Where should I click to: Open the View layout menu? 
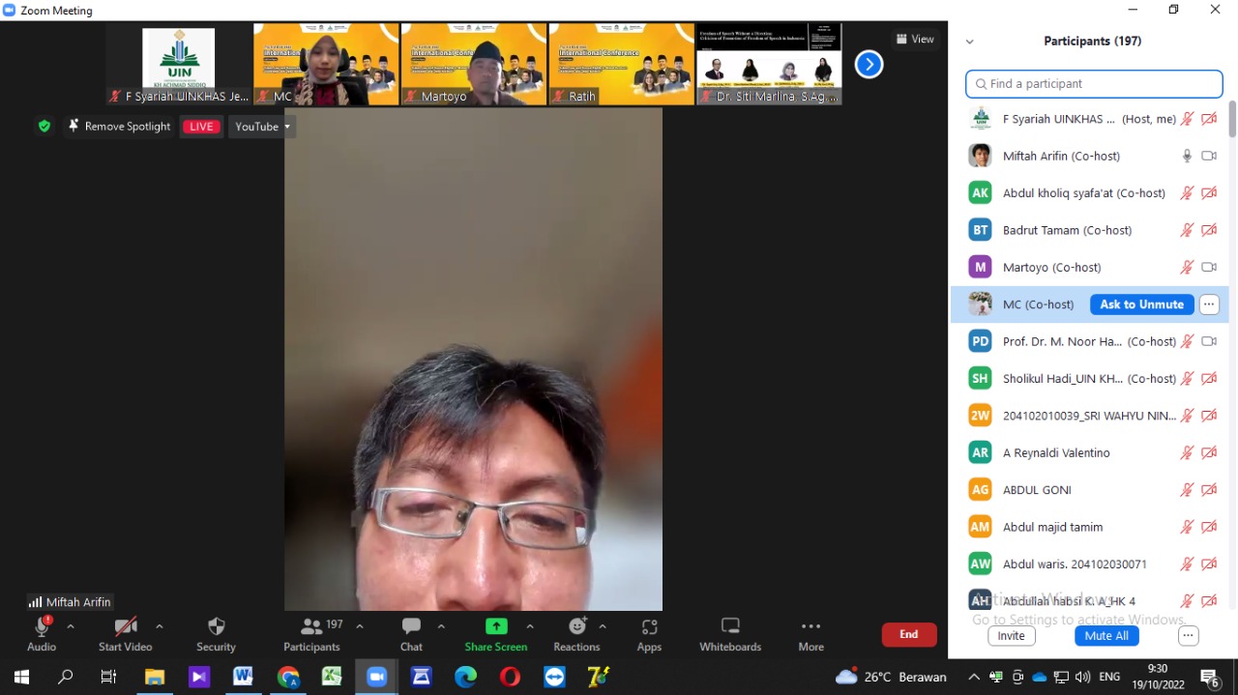click(914, 40)
